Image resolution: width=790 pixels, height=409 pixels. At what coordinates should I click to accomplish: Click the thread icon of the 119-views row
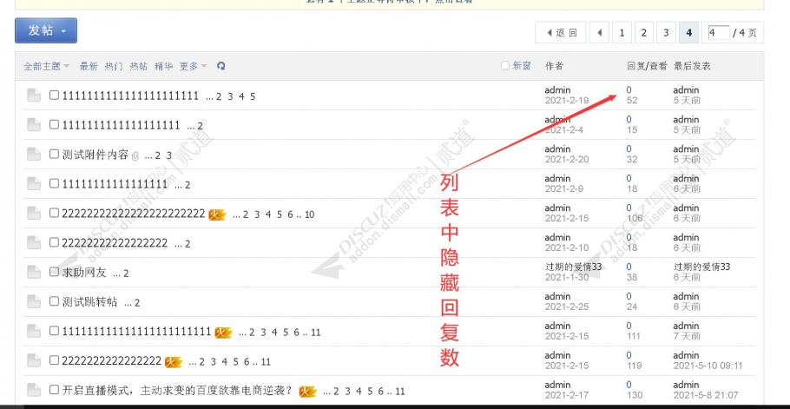[x=34, y=360]
